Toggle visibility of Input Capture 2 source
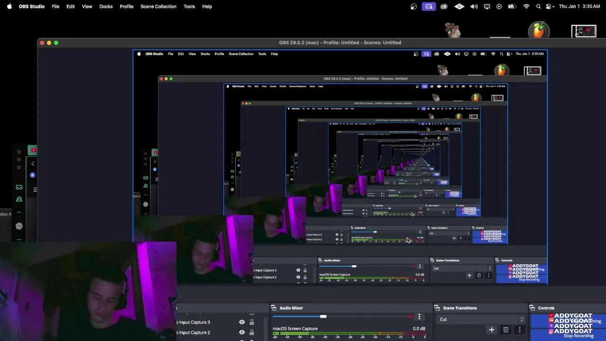The height and width of the screenshot is (341, 606). point(242,332)
